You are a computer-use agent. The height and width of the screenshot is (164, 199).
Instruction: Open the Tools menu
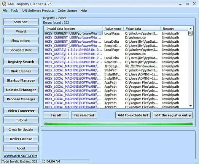14,11
